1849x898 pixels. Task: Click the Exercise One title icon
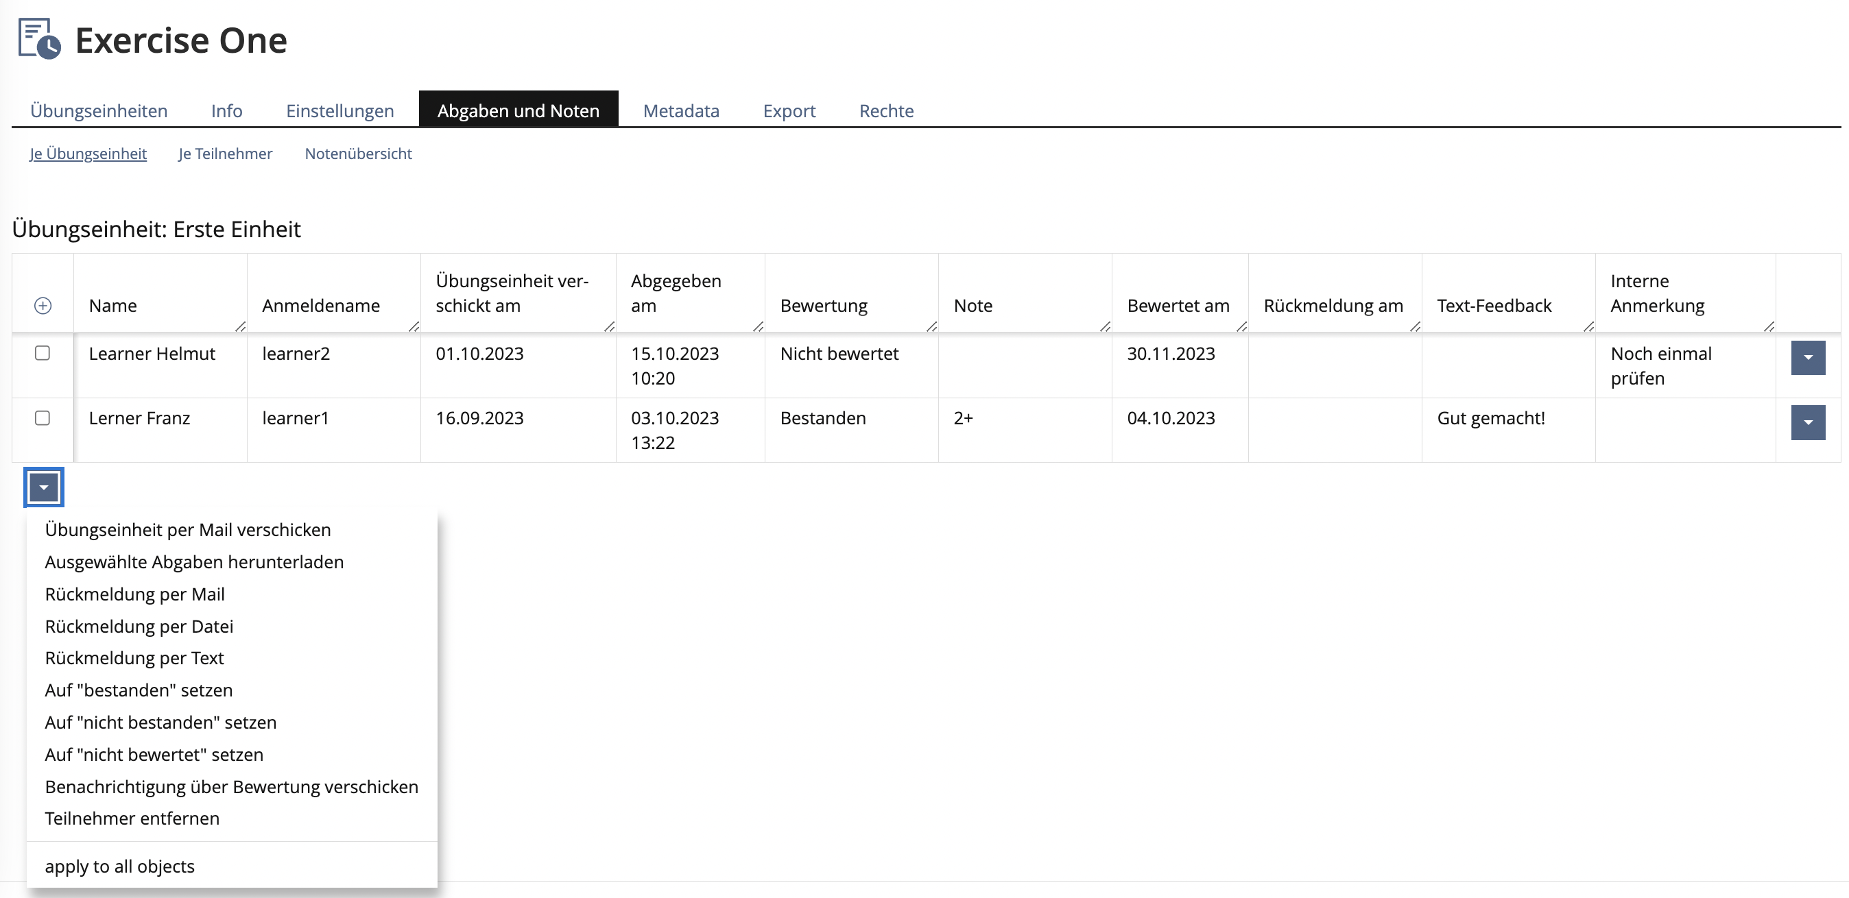click(39, 40)
